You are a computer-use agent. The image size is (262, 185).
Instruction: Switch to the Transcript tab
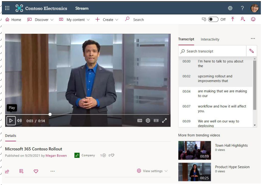[x=186, y=39]
